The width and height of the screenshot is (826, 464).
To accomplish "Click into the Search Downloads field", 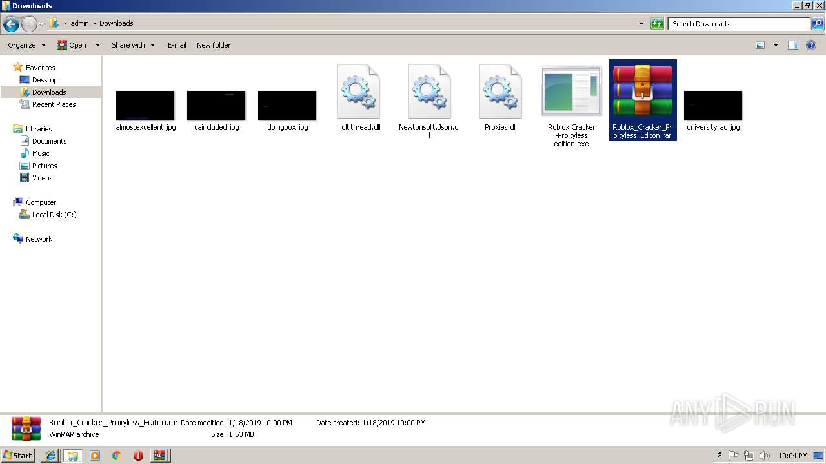I will pos(739,24).
